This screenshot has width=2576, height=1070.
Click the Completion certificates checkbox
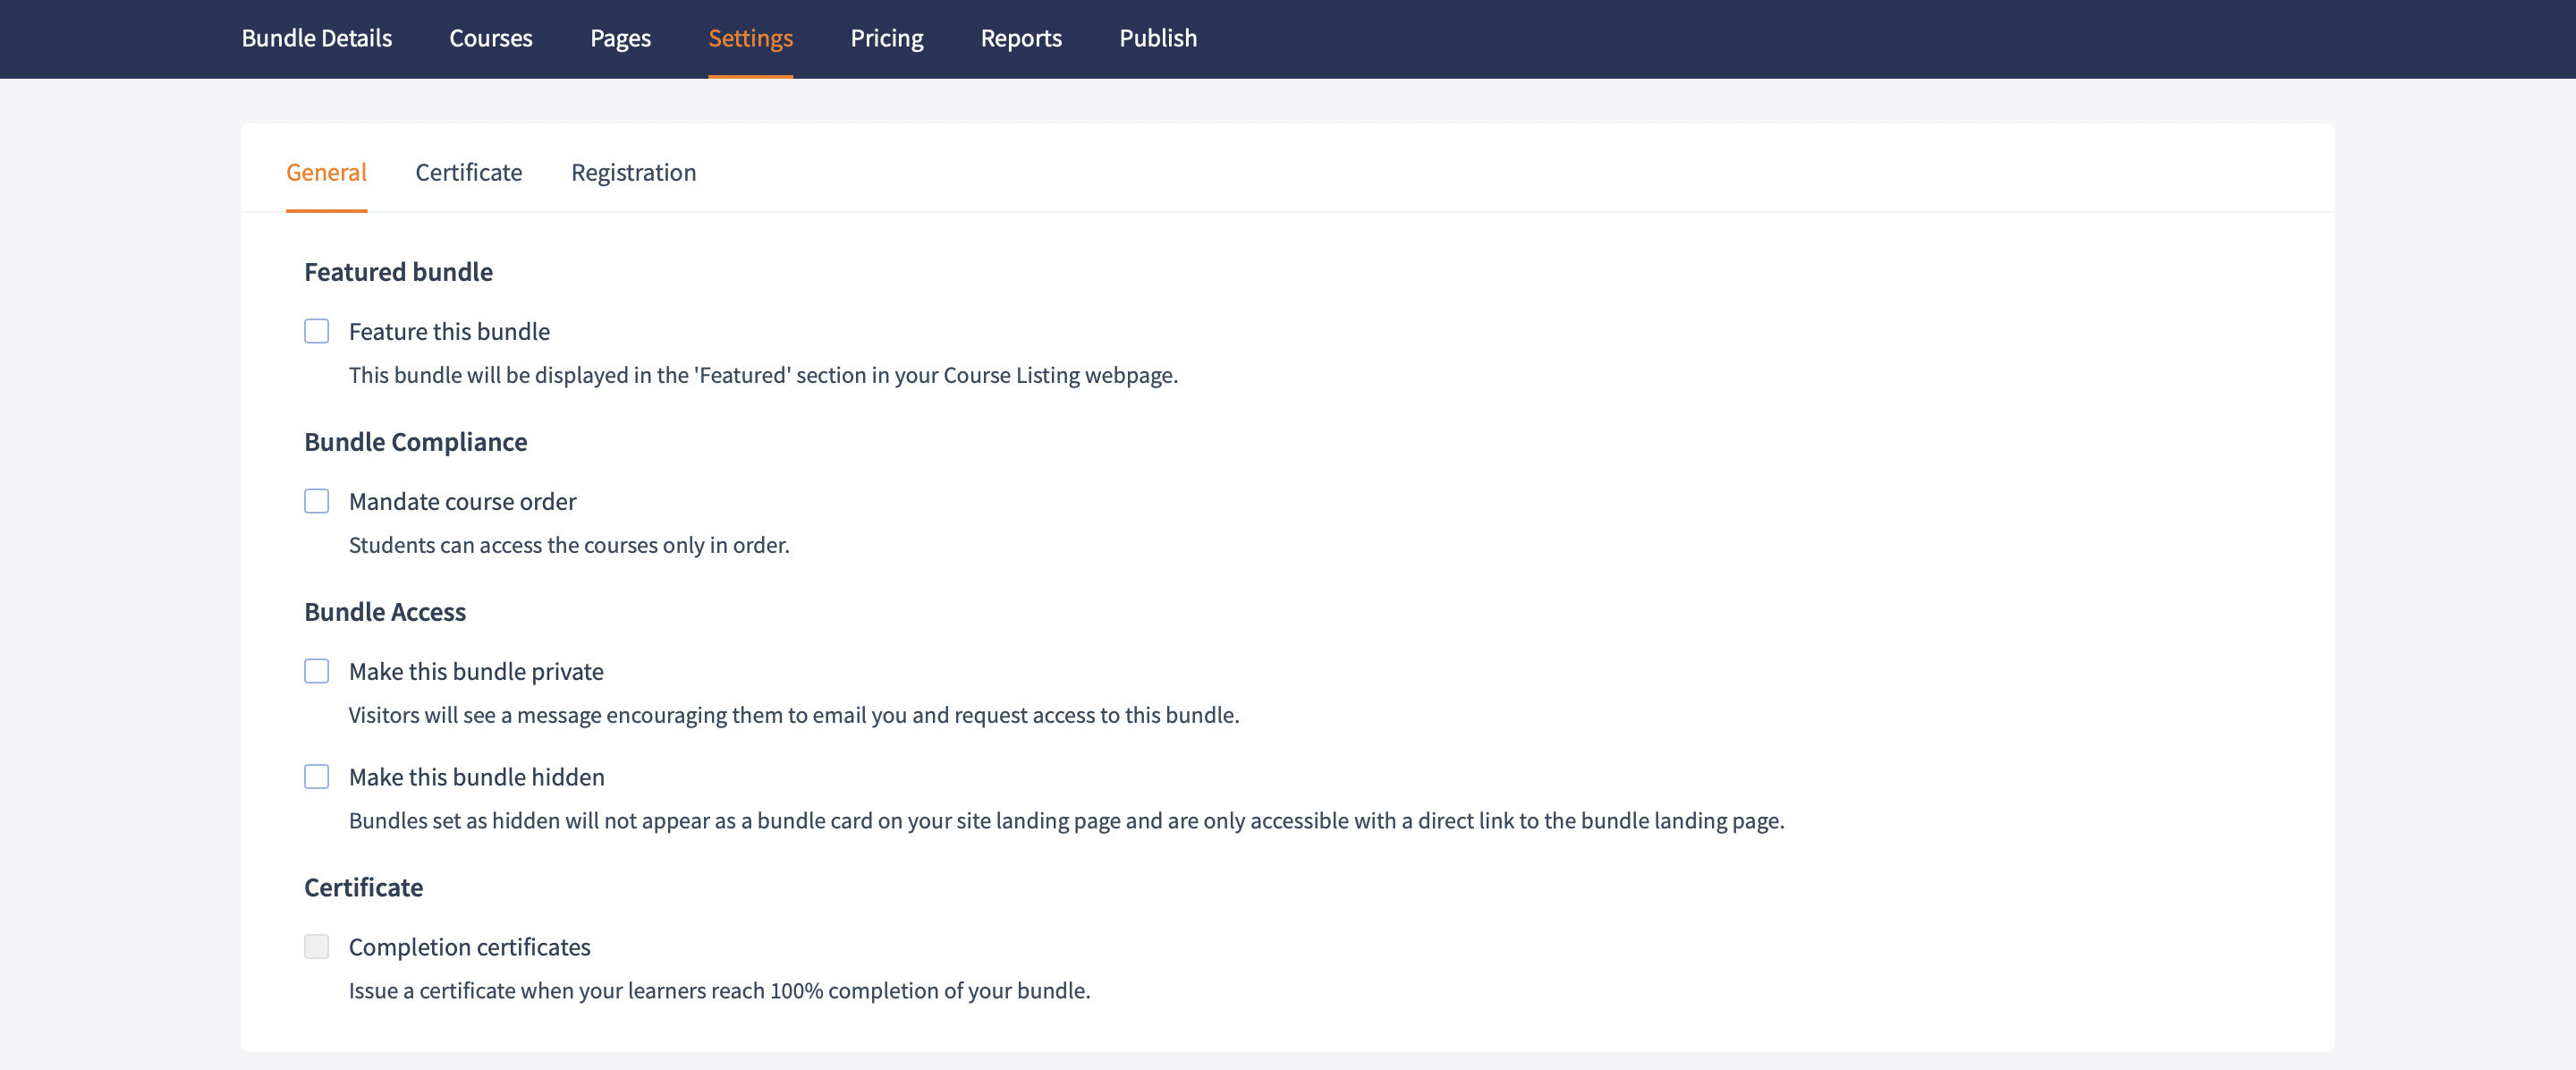tap(316, 947)
